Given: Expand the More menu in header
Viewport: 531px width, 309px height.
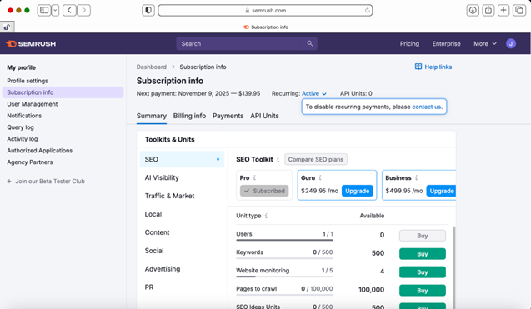Looking at the screenshot, I should pyautogui.click(x=485, y=43).
